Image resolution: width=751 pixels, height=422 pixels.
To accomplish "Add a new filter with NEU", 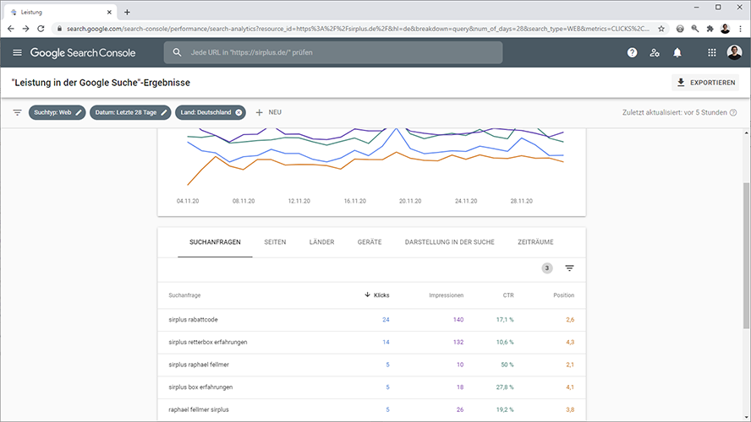I will (269, 112).
